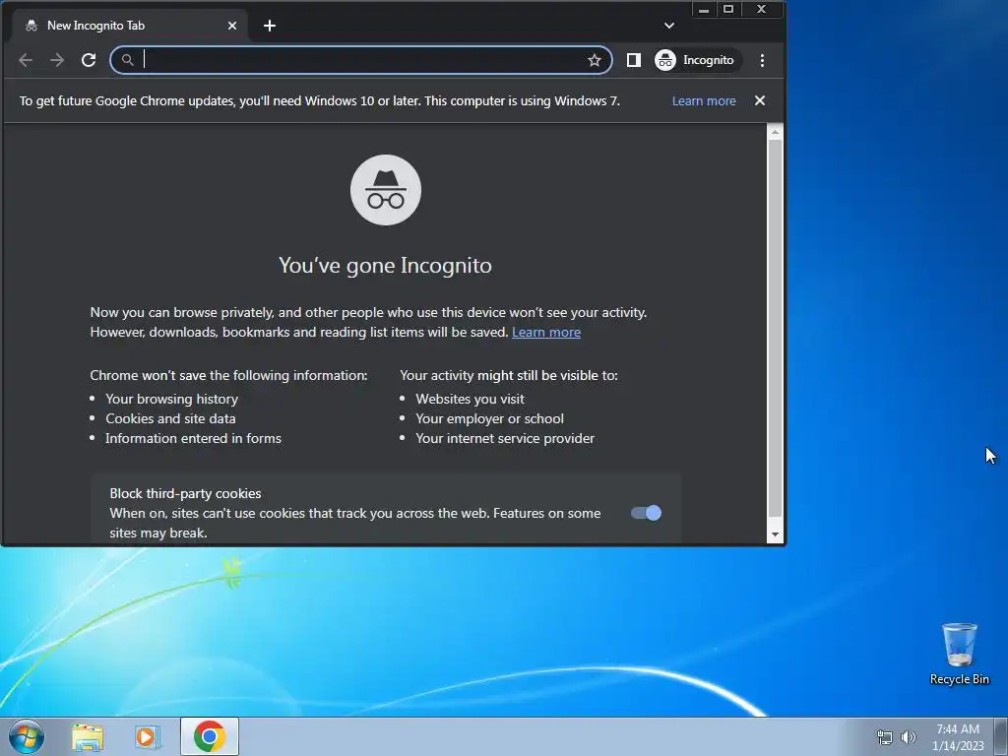Expand the tab search chevron
Screen dimensions: 1008x756
(668, 26)
